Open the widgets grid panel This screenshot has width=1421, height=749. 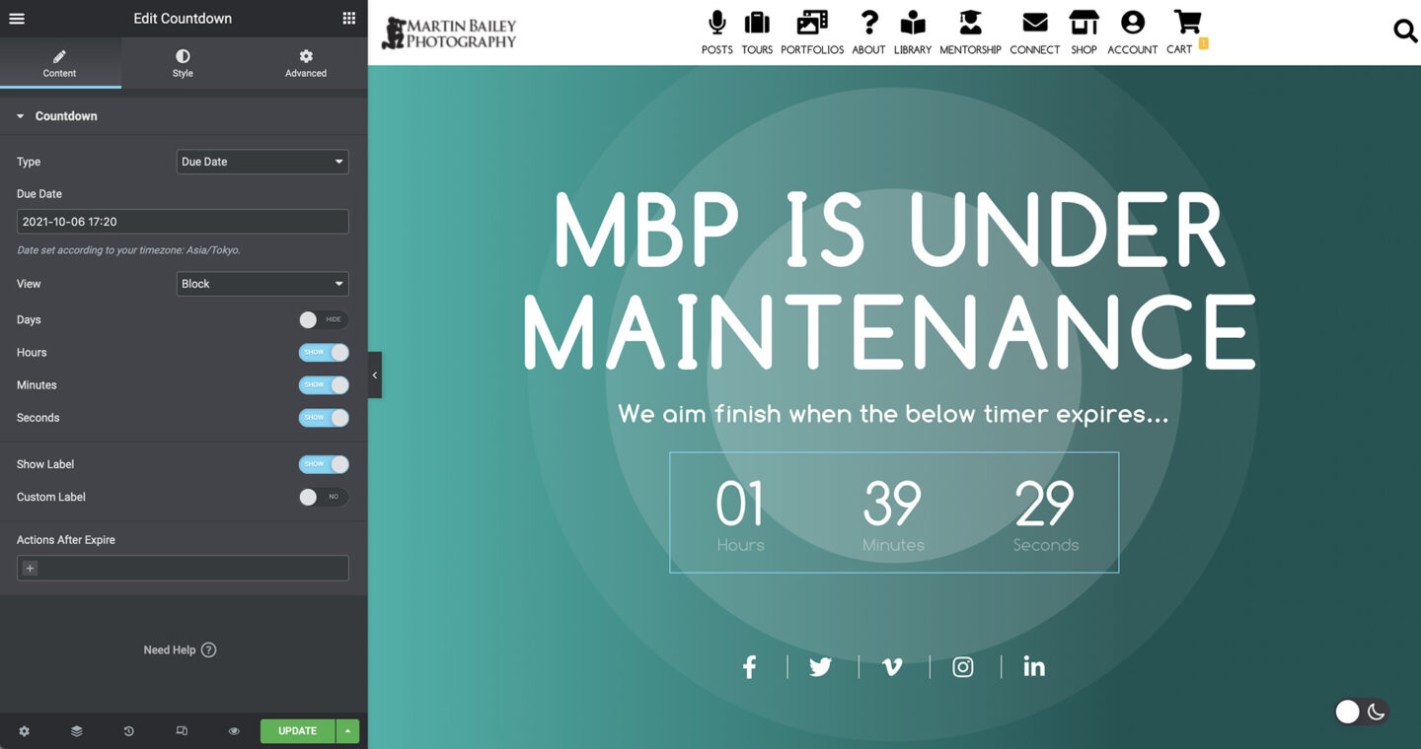(349, 19)
